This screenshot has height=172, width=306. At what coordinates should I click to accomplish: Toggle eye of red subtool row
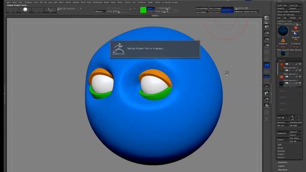(300, 76)
